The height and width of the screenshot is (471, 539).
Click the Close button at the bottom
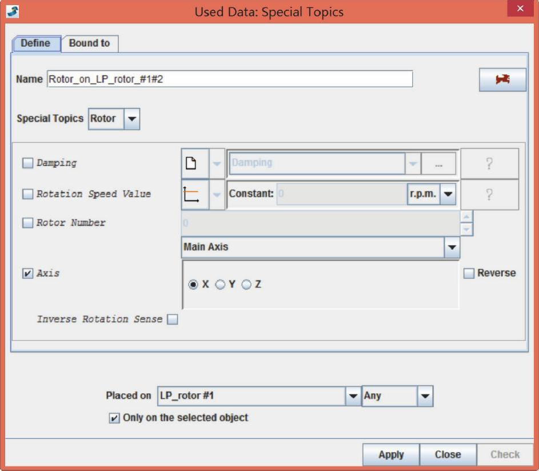point(448,455)
